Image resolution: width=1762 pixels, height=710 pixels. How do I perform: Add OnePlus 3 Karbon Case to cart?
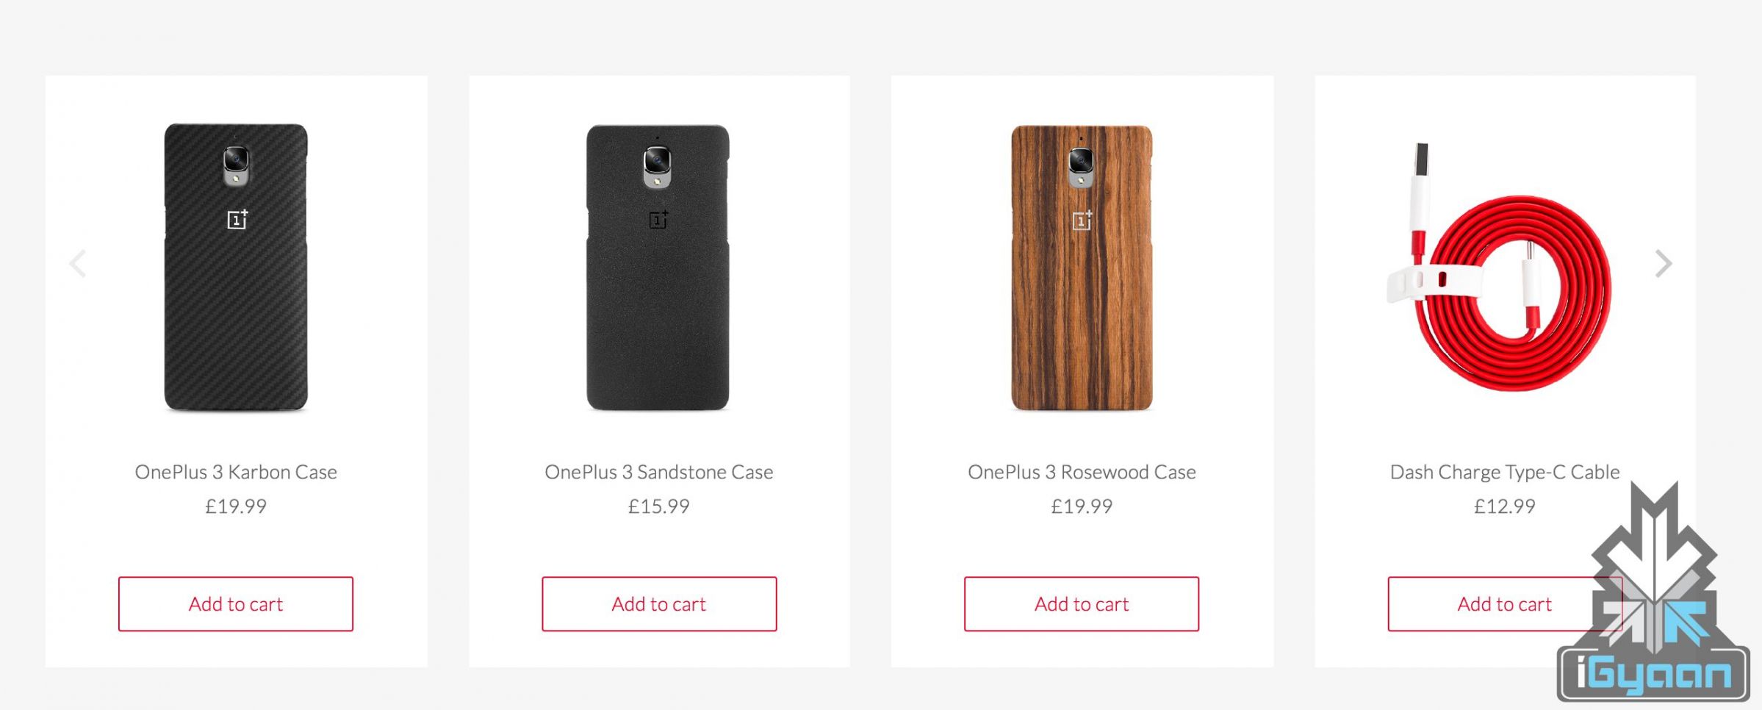(x=236, y=603)
